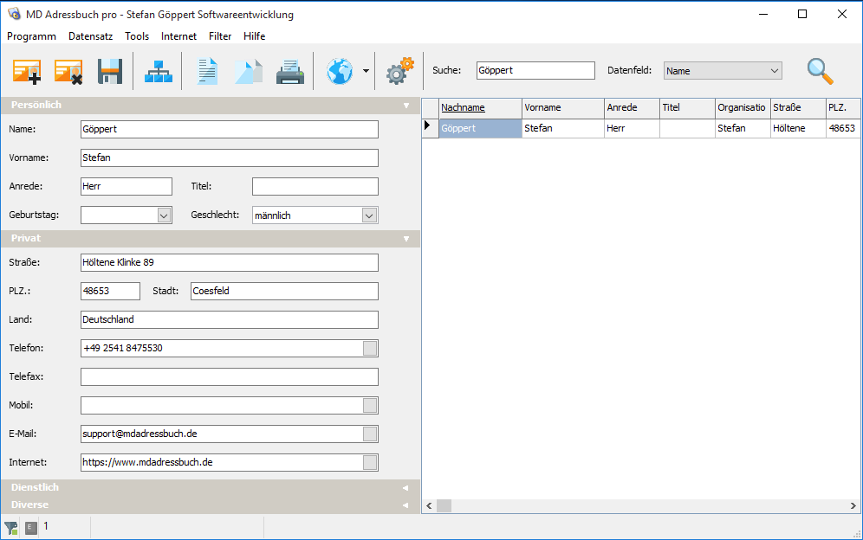
Task: Open the Geschlecht dropdown
Action: point(369,215)
